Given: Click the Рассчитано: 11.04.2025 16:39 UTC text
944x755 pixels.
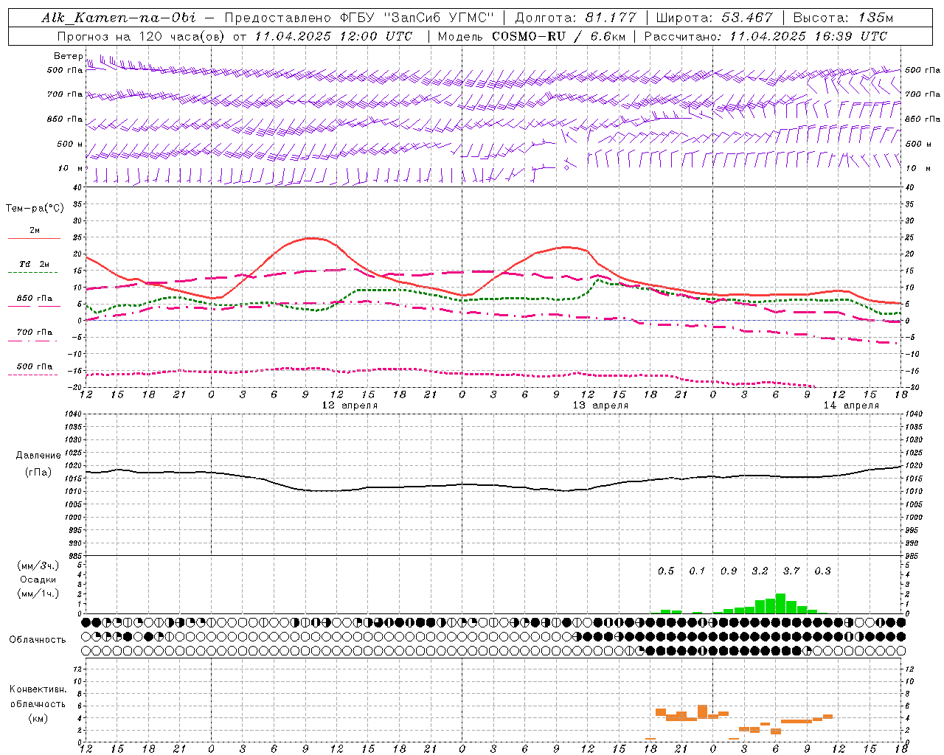Looking at the screenshot, I should 766,36.
